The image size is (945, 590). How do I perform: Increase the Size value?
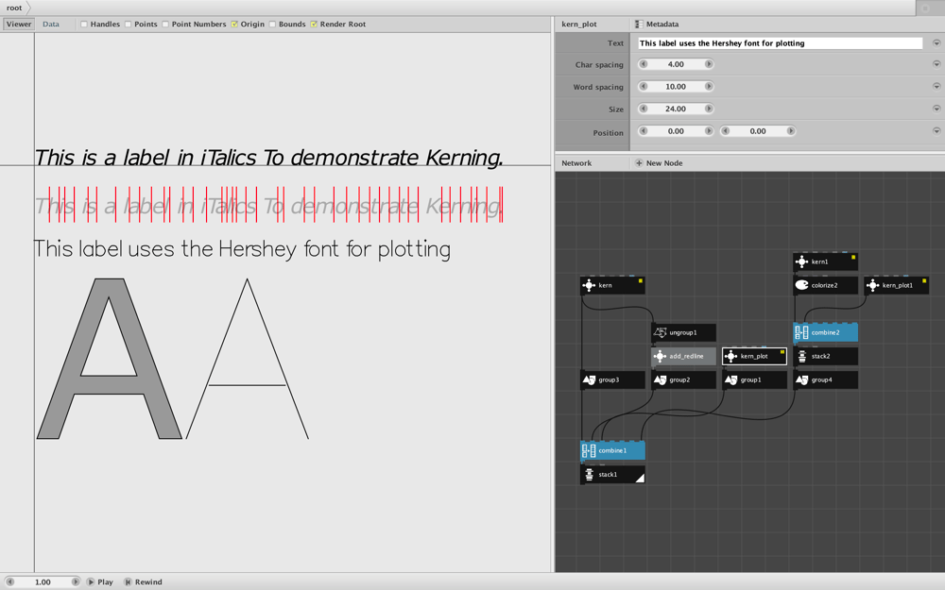point(709,109)
